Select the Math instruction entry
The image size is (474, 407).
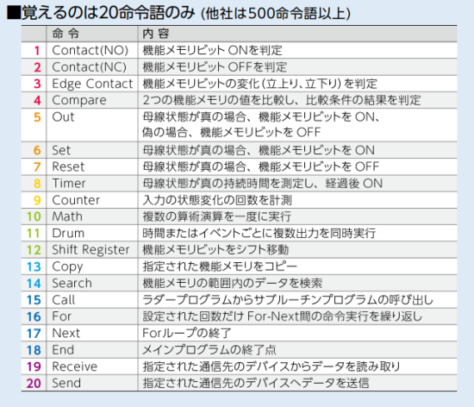point(239,216)
